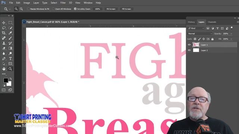The image size is (239, 134).
Task: Lock artboard nesting
Action: pos(208,39)
